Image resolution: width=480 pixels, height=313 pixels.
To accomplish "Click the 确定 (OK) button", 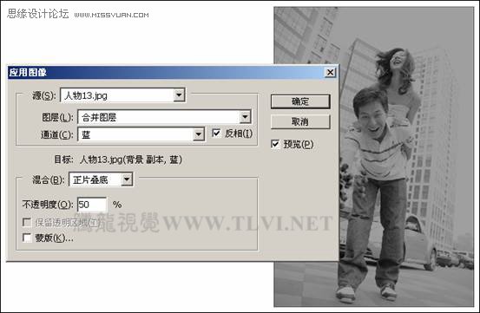I will [300, 101].
